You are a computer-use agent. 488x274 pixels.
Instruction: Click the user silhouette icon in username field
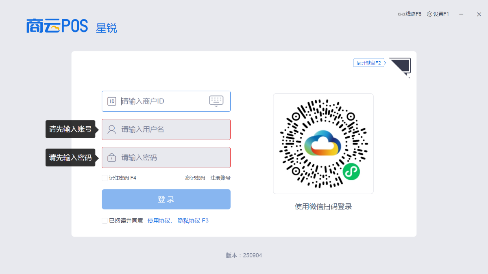pos(112,129)
